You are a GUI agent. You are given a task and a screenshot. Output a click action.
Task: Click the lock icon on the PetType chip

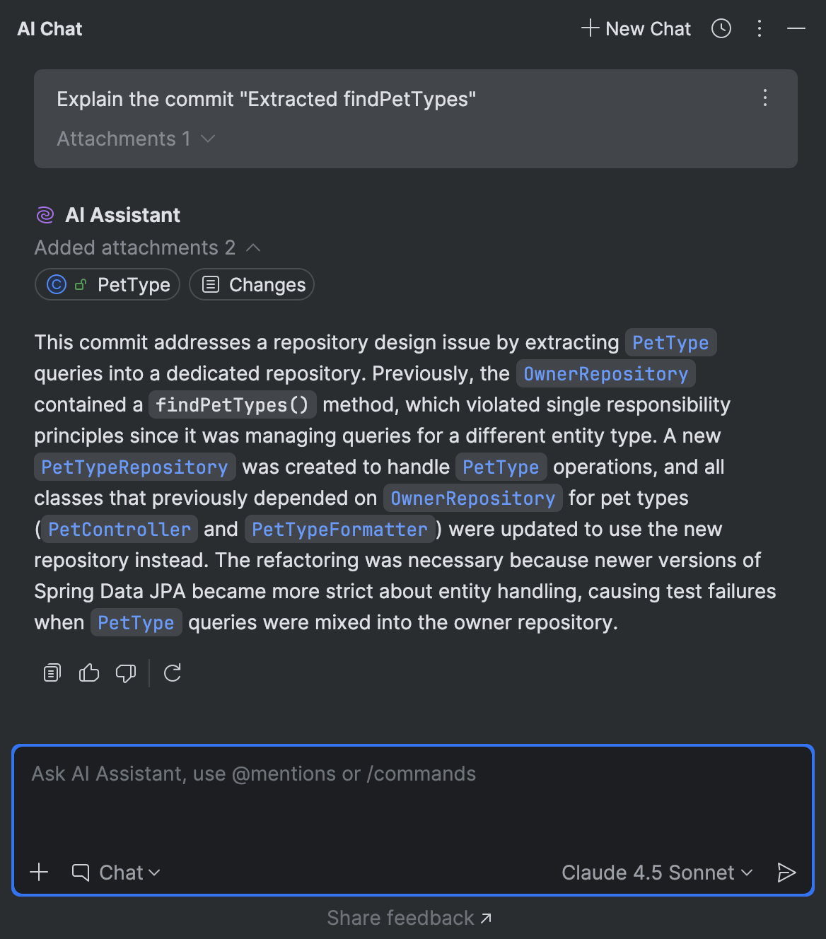(x=80, y=284)
